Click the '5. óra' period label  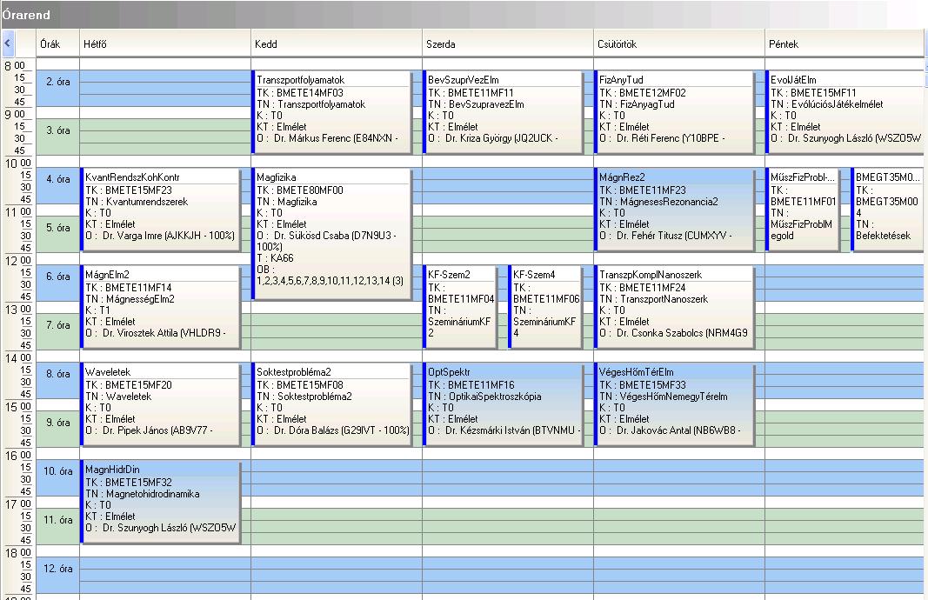tap(58, 228)
